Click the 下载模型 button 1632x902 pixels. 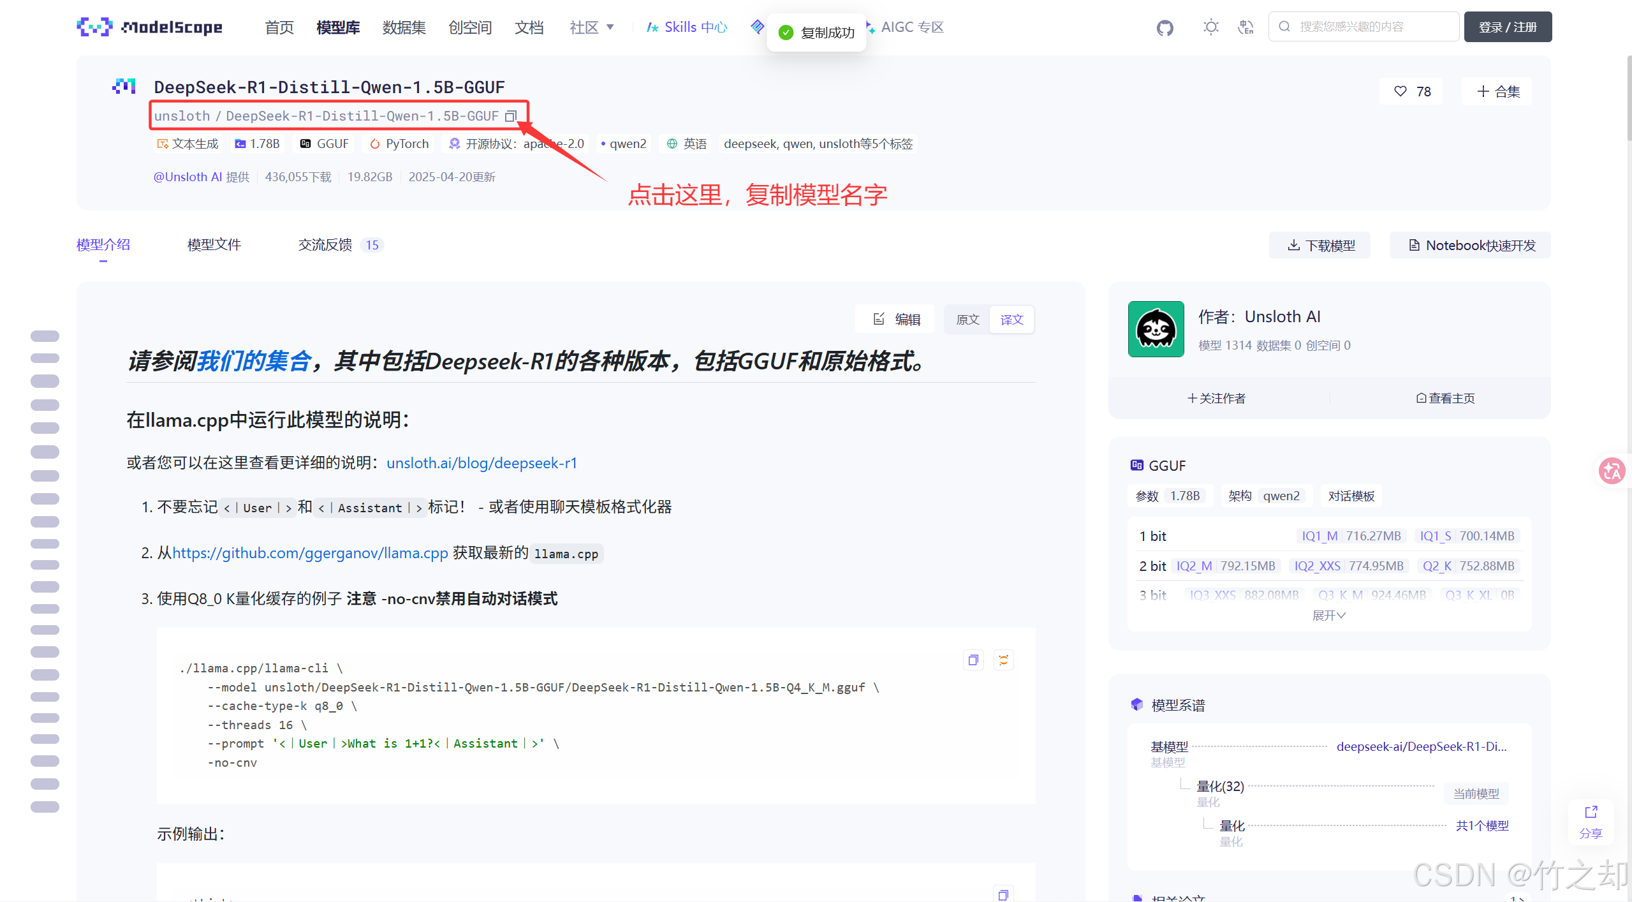point(1320,246)
